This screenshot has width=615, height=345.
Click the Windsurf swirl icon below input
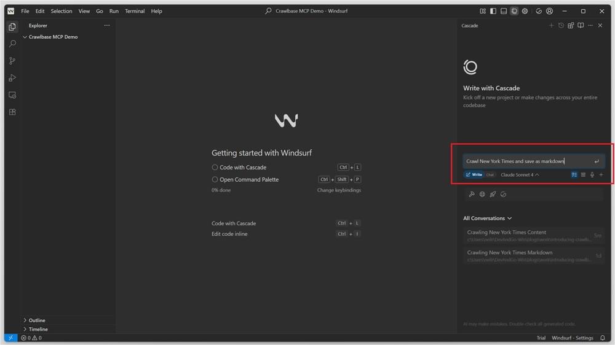(503, 194)
